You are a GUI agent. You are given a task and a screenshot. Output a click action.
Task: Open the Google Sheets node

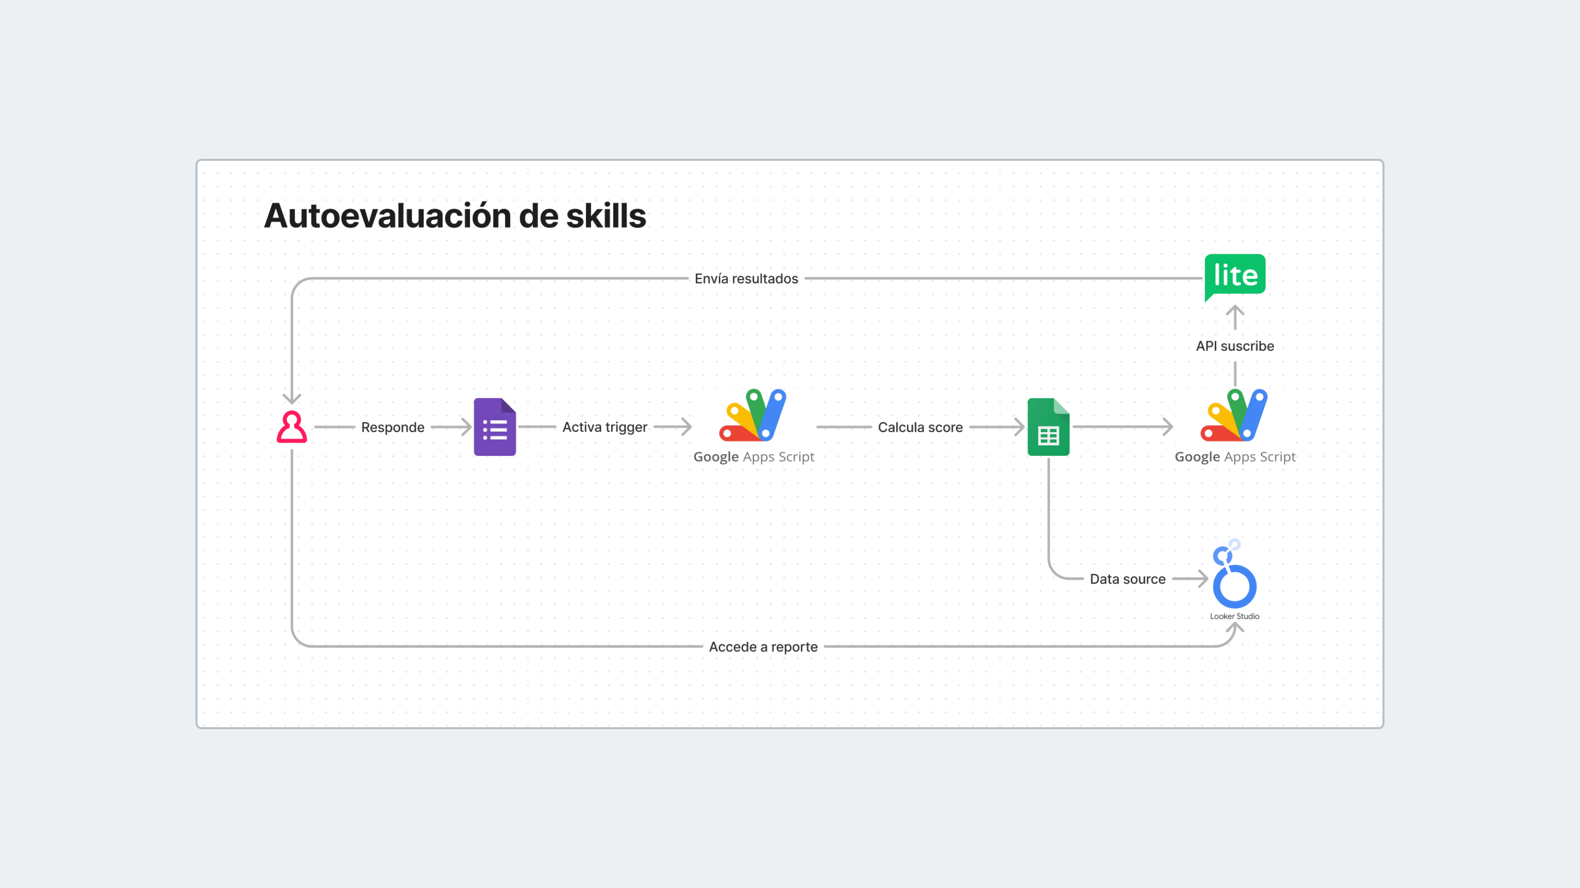click(x=1048, y=428)
